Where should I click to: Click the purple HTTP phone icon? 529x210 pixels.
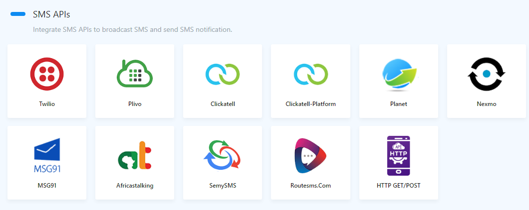point(398,155)
